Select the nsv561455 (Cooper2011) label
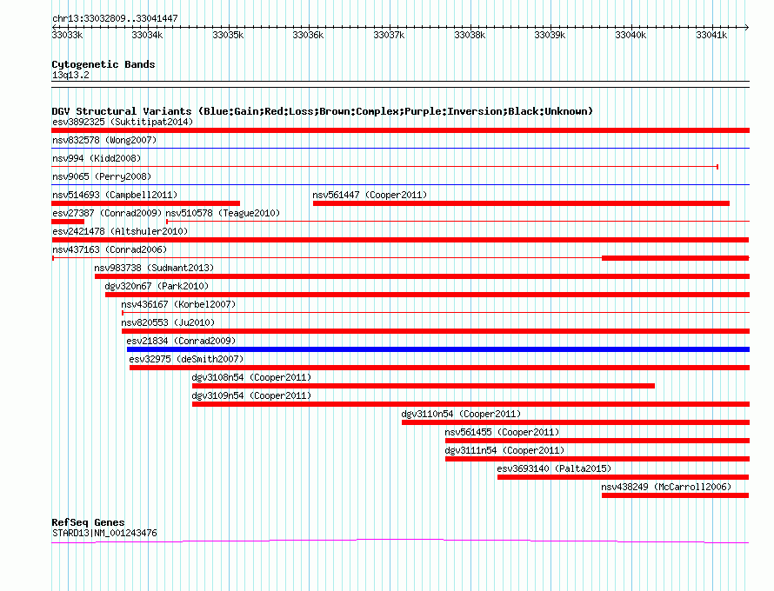 click(502, 432)
